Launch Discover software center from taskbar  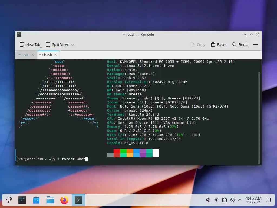(x=36, y=200)
